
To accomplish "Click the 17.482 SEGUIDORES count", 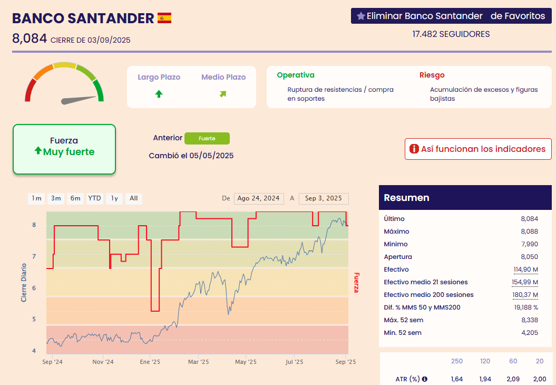I will point(451,34).
